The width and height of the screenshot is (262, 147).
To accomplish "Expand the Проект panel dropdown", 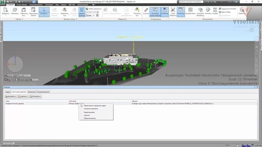I will (x=19, y=19).
